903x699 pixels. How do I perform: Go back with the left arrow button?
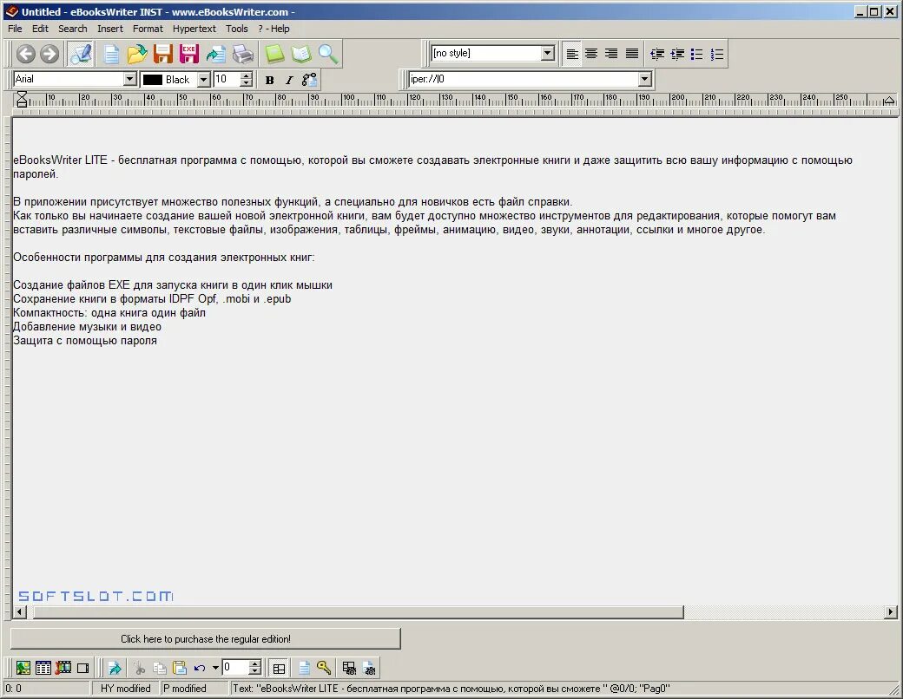pyautogui.click(x=25, y=54)
